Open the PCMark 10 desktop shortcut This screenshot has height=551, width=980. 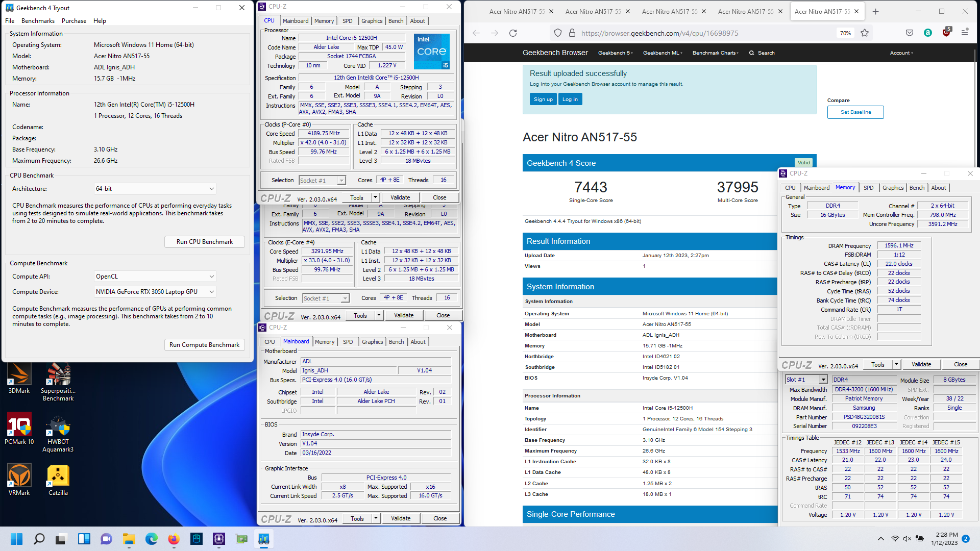19,429
